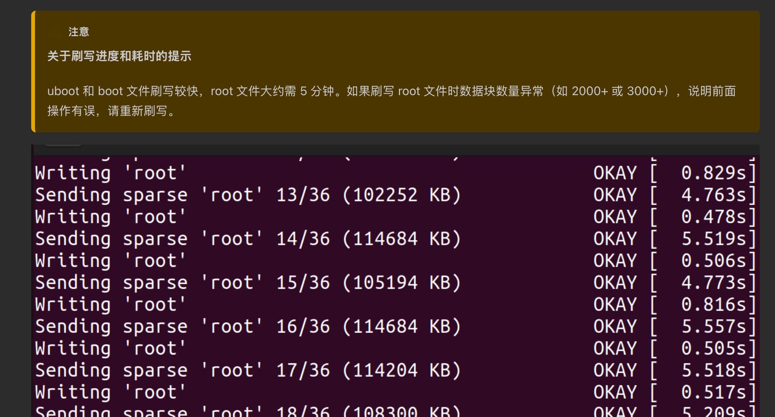Viewport: 775px width, 417px height.
Task: Click the line Sending sparse 'root' 16/36
Action: (247, 327)
